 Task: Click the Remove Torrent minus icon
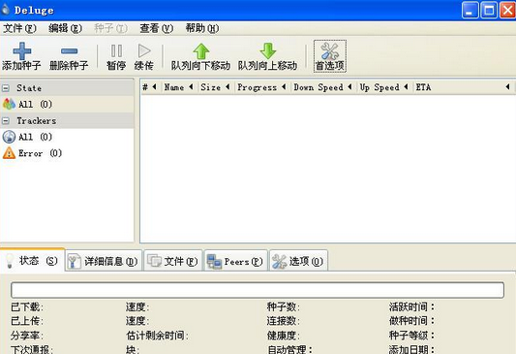pyautogui.click(x=69, y=50)
